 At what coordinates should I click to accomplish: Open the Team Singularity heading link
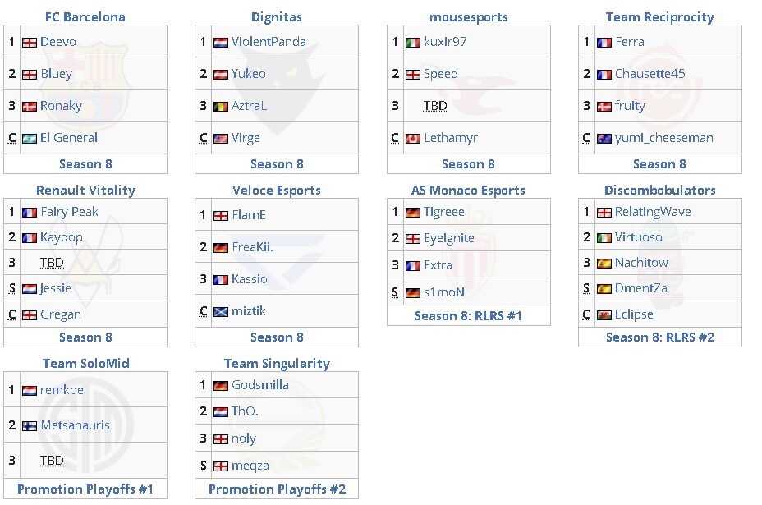pos(277,364)
